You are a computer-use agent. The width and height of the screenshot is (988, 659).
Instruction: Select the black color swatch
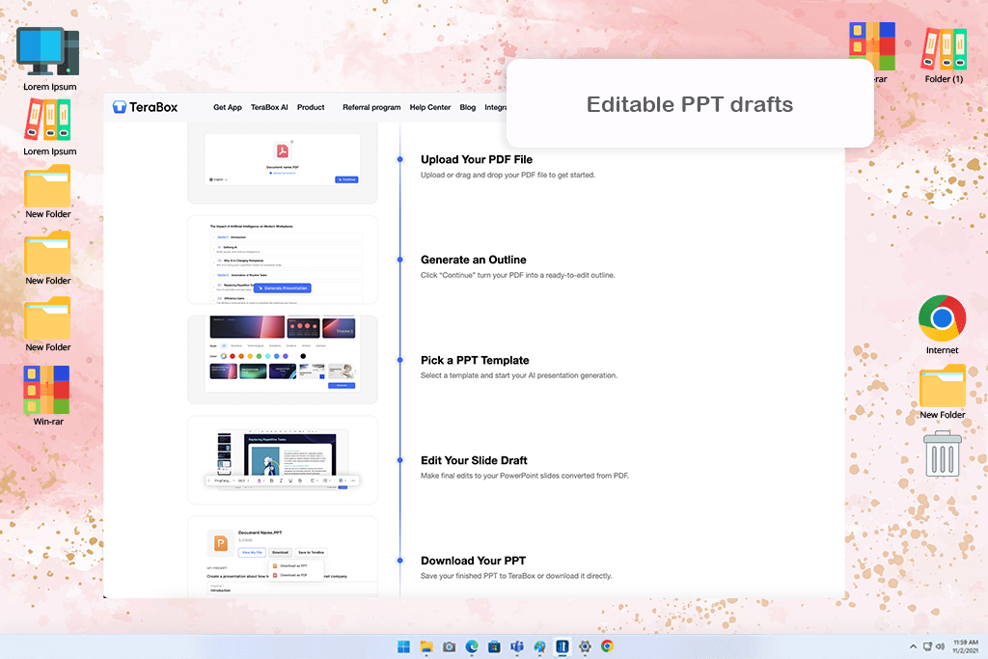click(x=303, y=356)
